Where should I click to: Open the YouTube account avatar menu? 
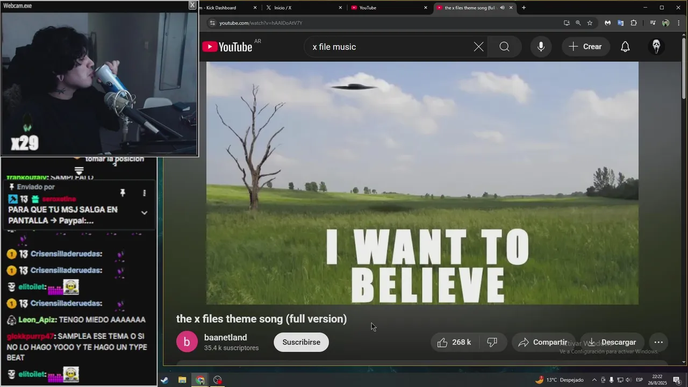tap(656, 47)
